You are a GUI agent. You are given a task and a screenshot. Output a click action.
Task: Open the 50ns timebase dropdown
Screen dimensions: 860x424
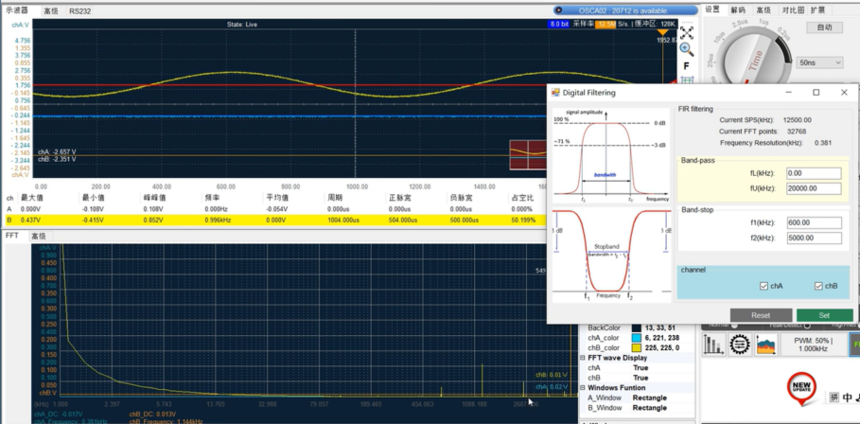[x=819, y=62]
